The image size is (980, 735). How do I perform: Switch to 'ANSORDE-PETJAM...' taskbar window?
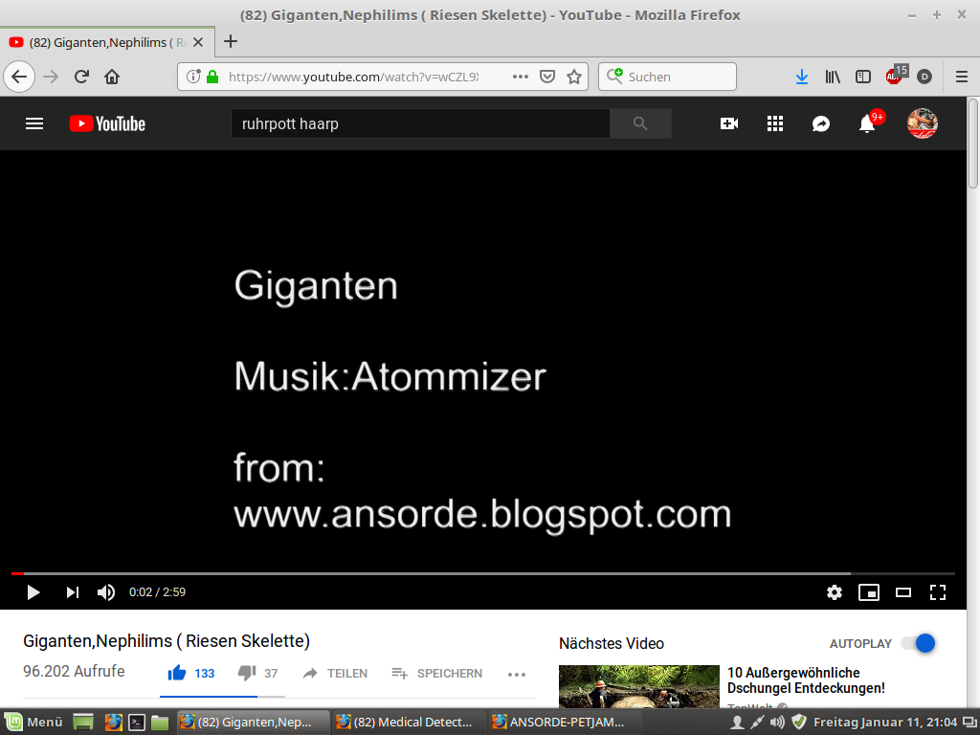coord(565,722)
